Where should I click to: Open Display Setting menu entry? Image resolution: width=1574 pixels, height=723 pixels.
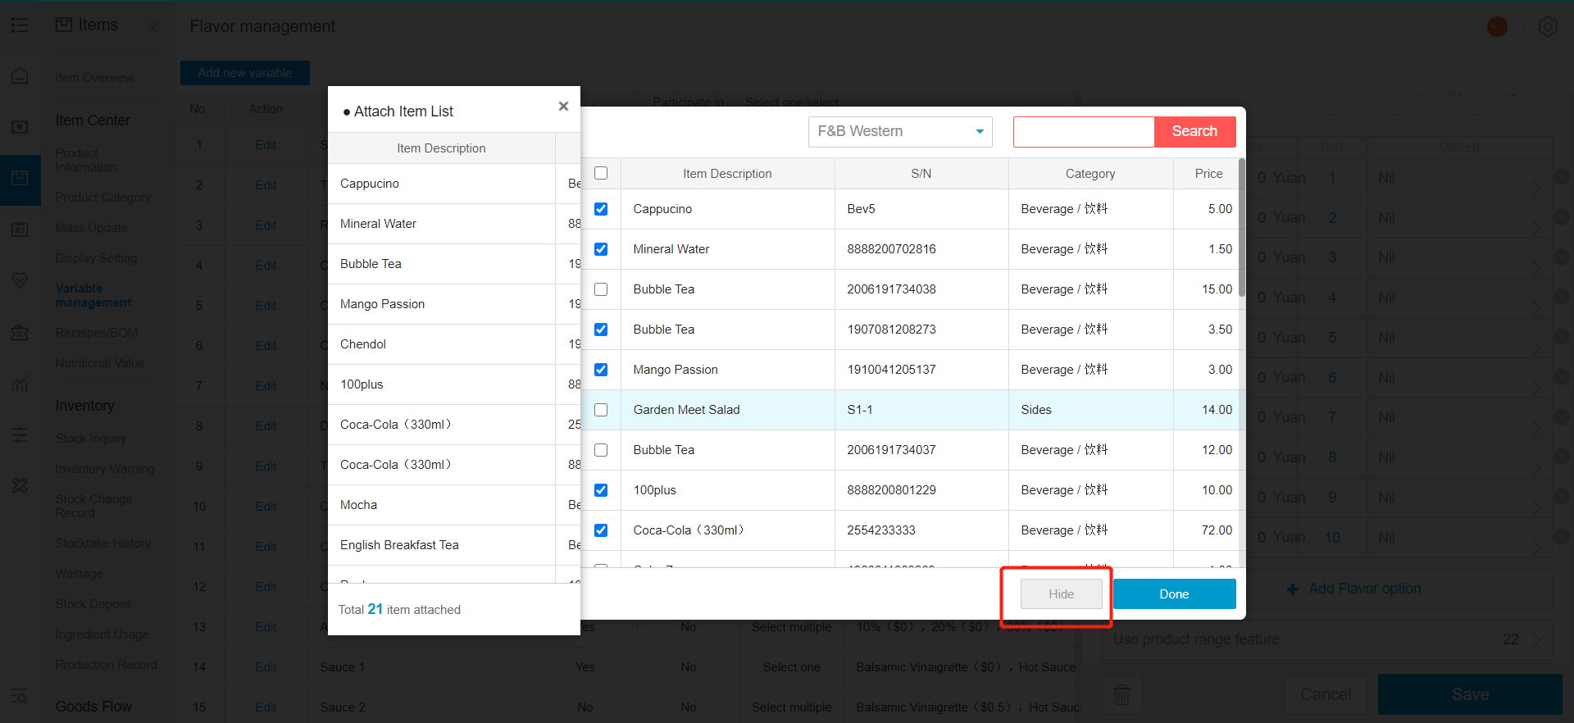96,258
